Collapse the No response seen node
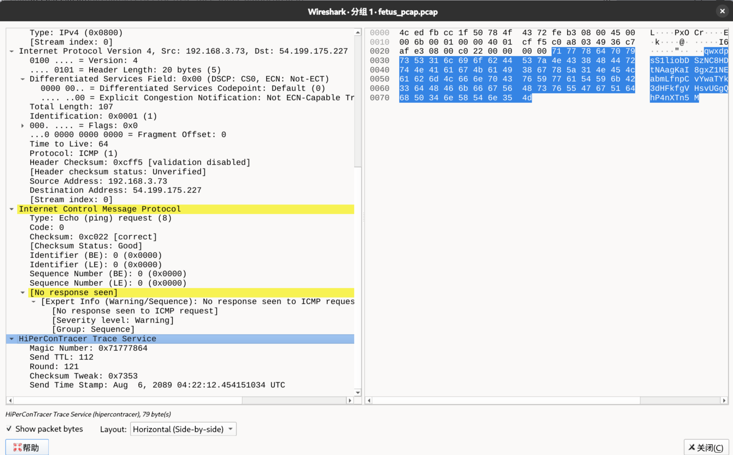The height and width of the screenshot is (455, 733). click(x=23, y=293)
